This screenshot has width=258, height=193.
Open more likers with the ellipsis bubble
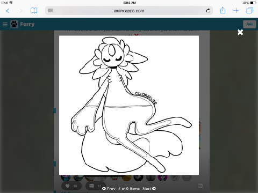[x=187, y=177]
